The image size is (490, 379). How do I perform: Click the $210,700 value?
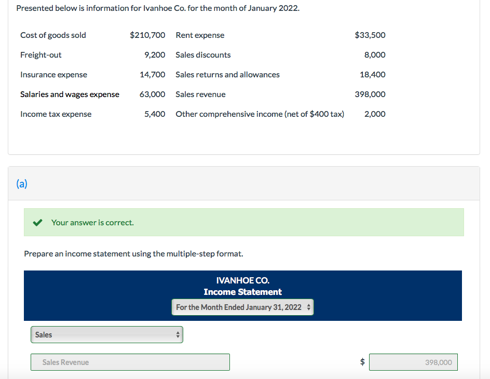point(147,35)
